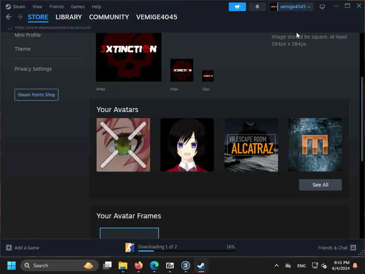Open Friends & Chat label

tap(333, 248)
